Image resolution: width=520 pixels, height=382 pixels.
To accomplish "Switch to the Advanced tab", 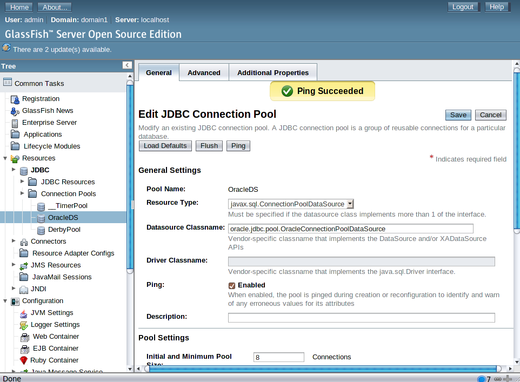I will click(x=204, y=72).
